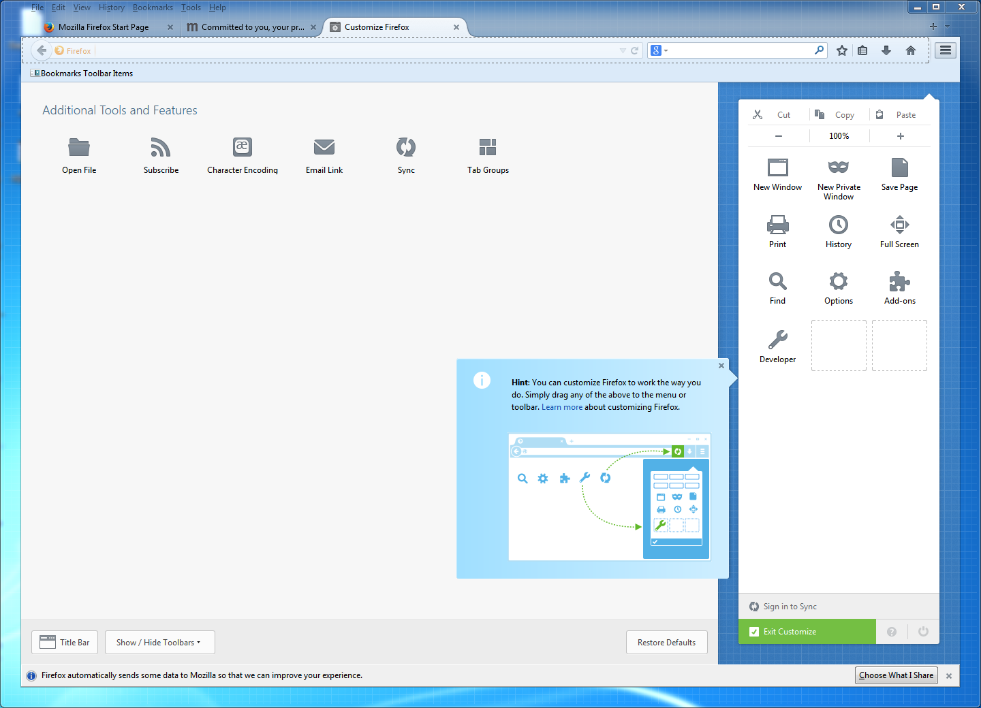The image size is (981, 708).
Task: Reset zoom via the 100% label
Action: pyautogui.click(x=839, y=136)
